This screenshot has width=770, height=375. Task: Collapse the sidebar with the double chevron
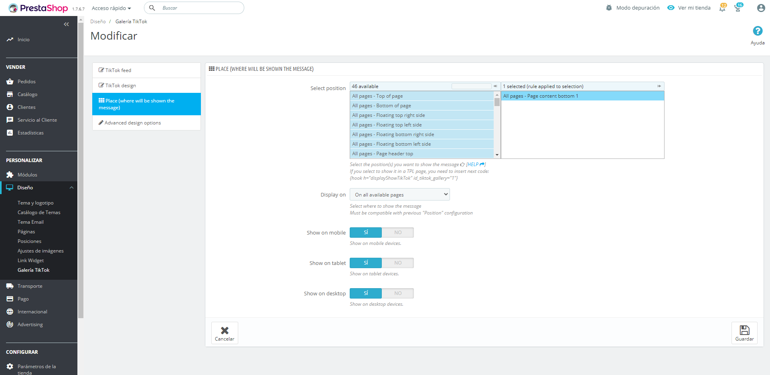click(x=67, y=24)
